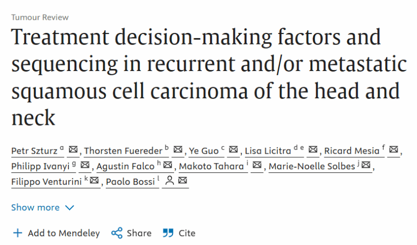This screenshot has height=245, width=417.
Task: Click envelope icon next to Petr Szturz
Action: (x=73, y=149)
